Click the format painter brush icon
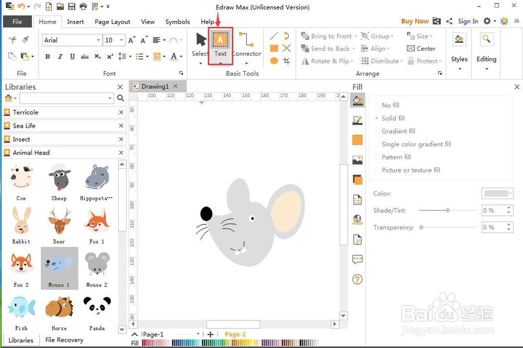The height and width of the screenshot is (348, 523). (x=25, y=40)
